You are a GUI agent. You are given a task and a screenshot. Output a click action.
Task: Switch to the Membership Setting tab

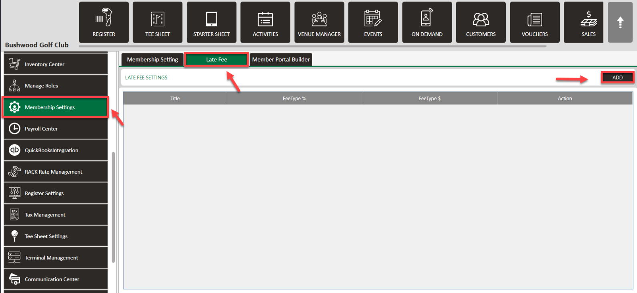pyautogui.click(x=152, y=59)
